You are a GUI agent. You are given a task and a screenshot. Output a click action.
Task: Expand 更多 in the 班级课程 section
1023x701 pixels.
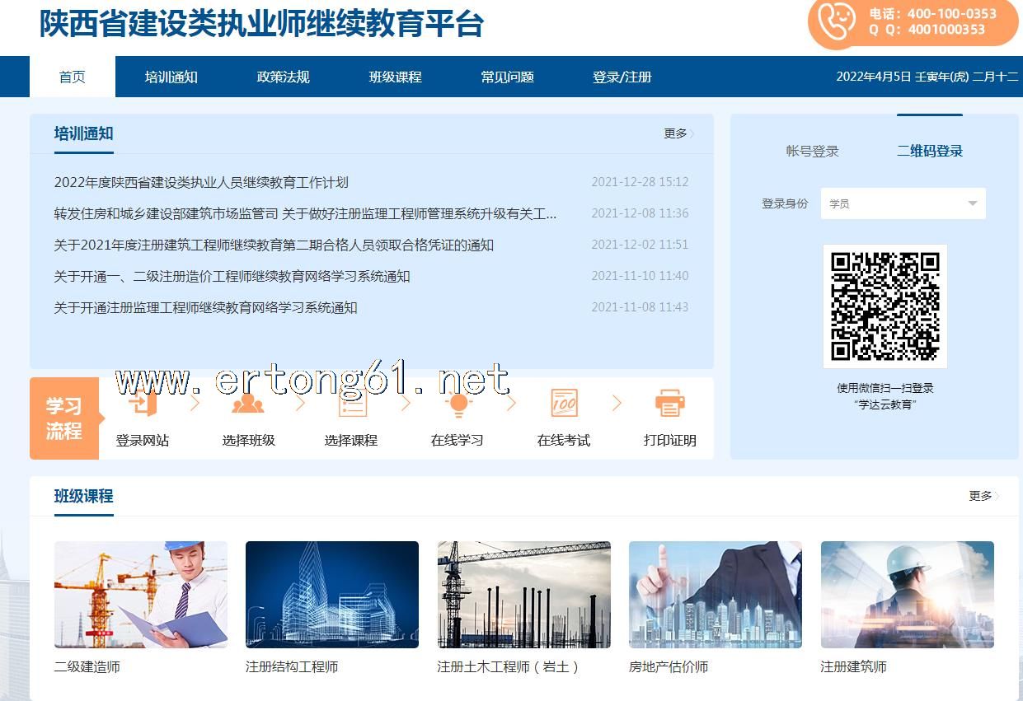[x=983, y=496]
